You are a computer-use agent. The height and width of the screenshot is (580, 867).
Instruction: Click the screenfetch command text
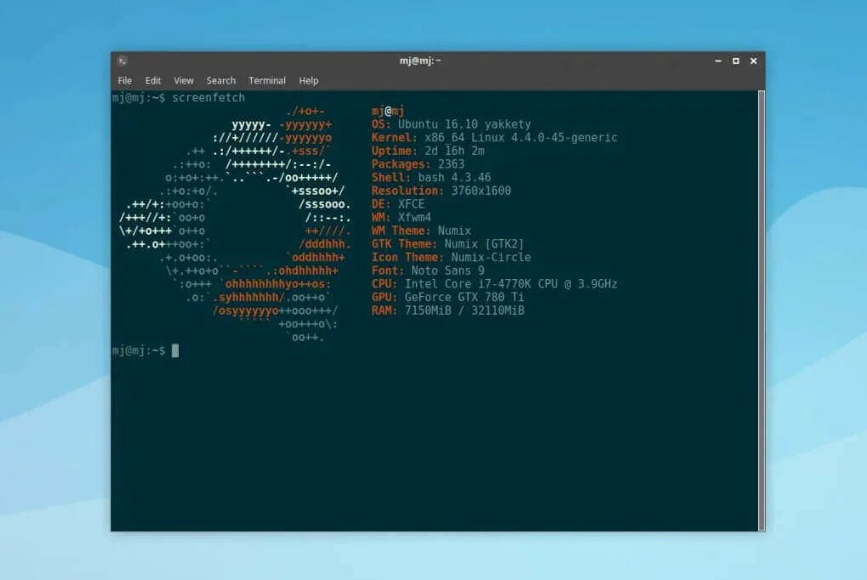208,98
